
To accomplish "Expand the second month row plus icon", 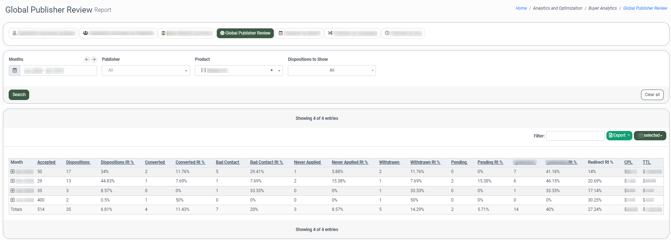I will click(x=12, y=181).
